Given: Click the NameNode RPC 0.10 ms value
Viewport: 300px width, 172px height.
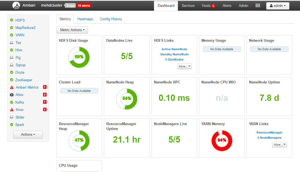Looking at the screenshot, I should 174,98.
